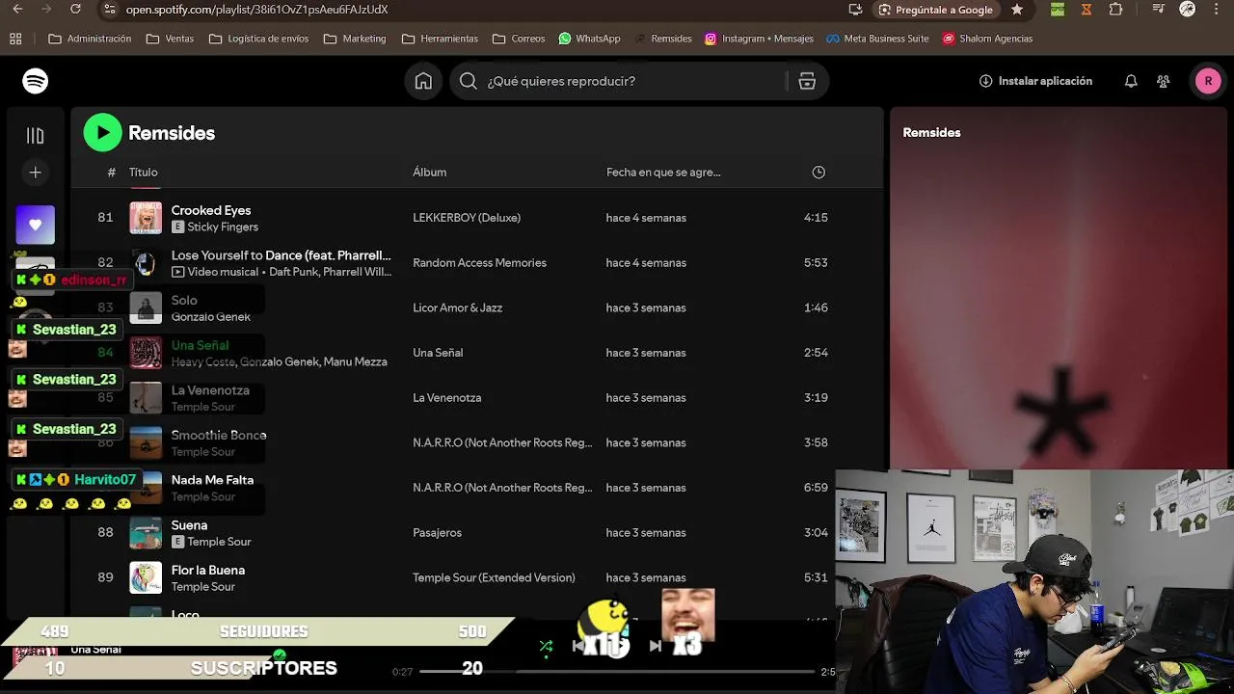Click 5:53 duration of Lose Yourself to Dance
This screenshot has height=694, width=1234.
(816, 263)
